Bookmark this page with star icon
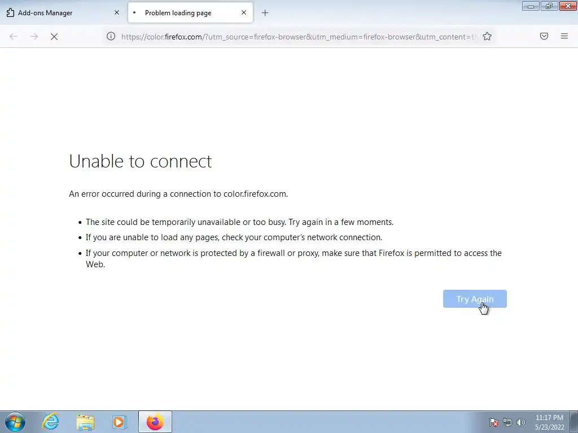Screen dimensions: 578x433 [x=487, y=36]
